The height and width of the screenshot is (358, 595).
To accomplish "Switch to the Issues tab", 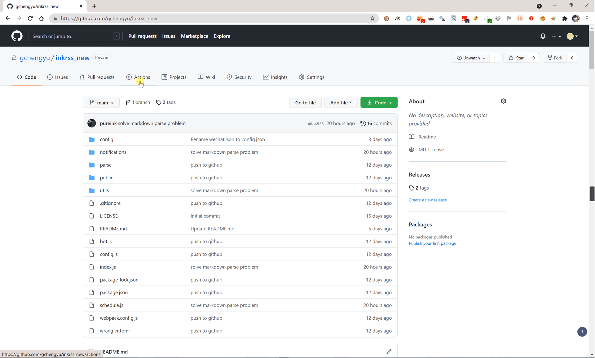I will point(57,77).
